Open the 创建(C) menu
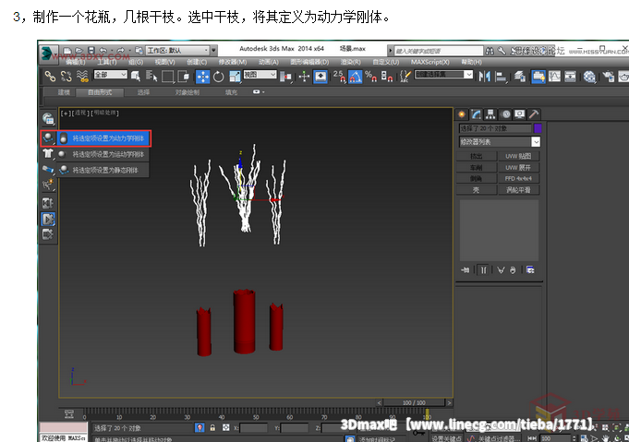 [x=197, y=62]
